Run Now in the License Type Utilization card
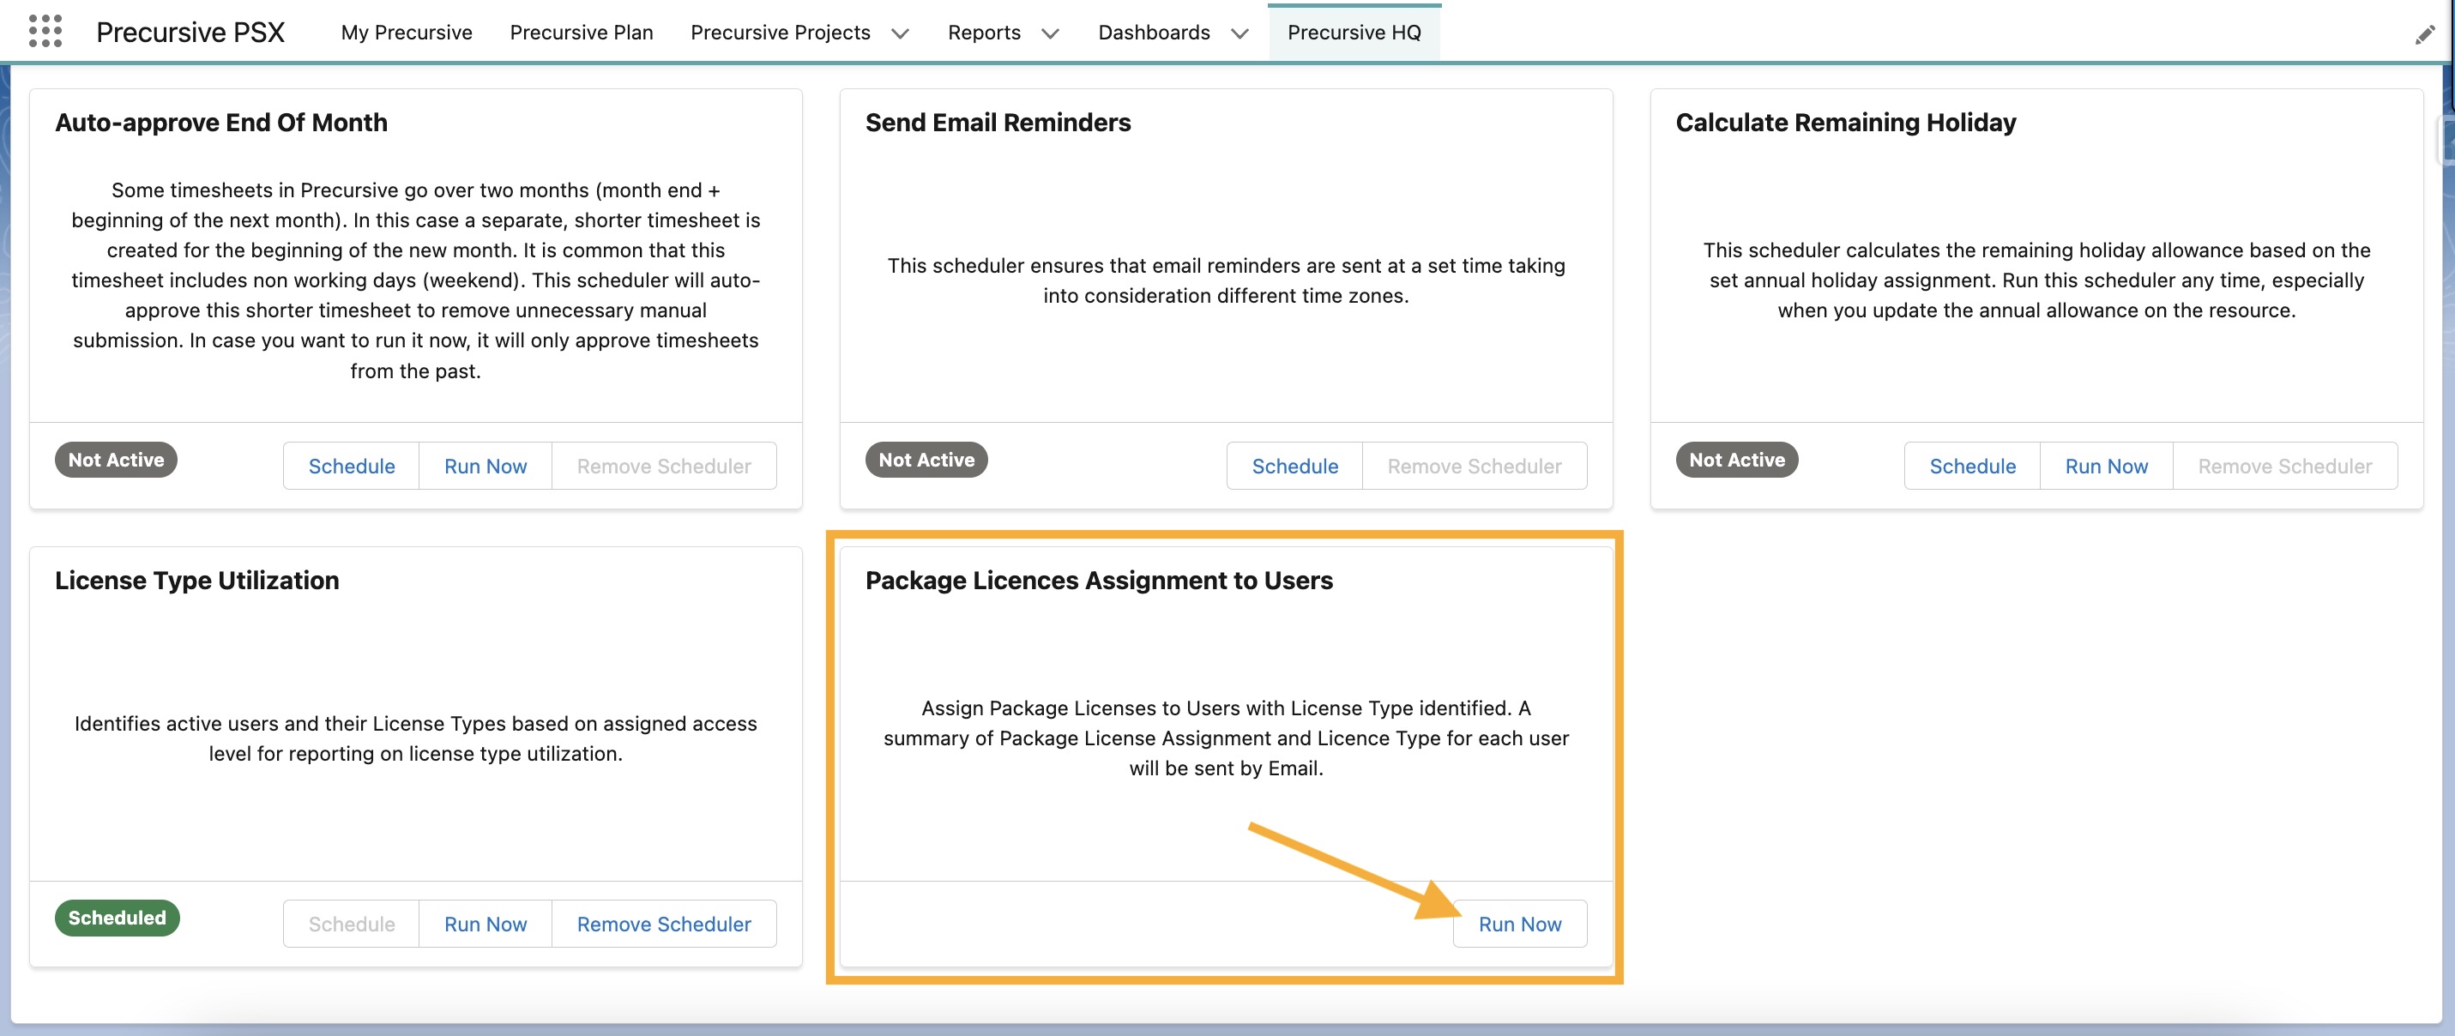 coord(486,924)
